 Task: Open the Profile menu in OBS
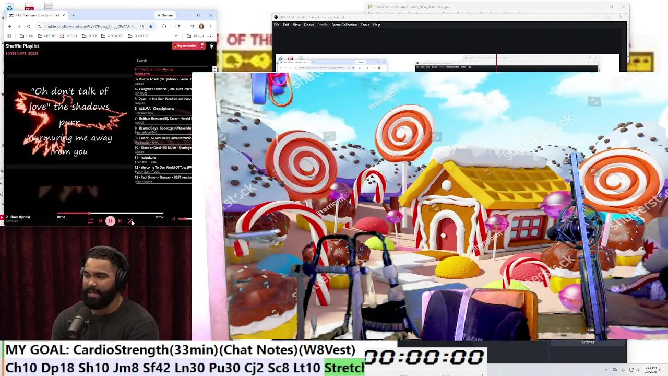(323, 25)
